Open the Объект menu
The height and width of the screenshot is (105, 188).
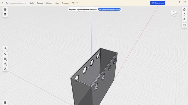pos(49,3)
